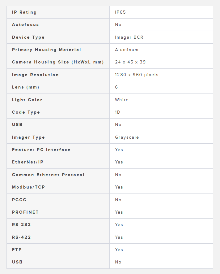Image resolution: width=220 pixels, height=274 pixels.
Task: Select the White light color value
Action: click(122, 100)
